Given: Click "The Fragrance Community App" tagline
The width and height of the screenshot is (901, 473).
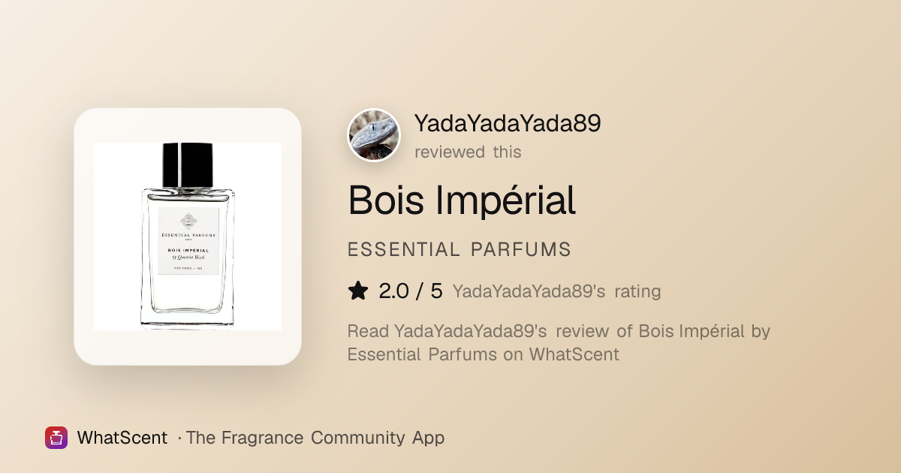Looking at the screenshot, I should (315, 438).
